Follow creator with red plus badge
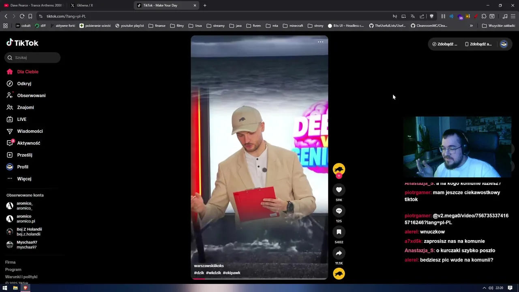 [x=339, y=176]
